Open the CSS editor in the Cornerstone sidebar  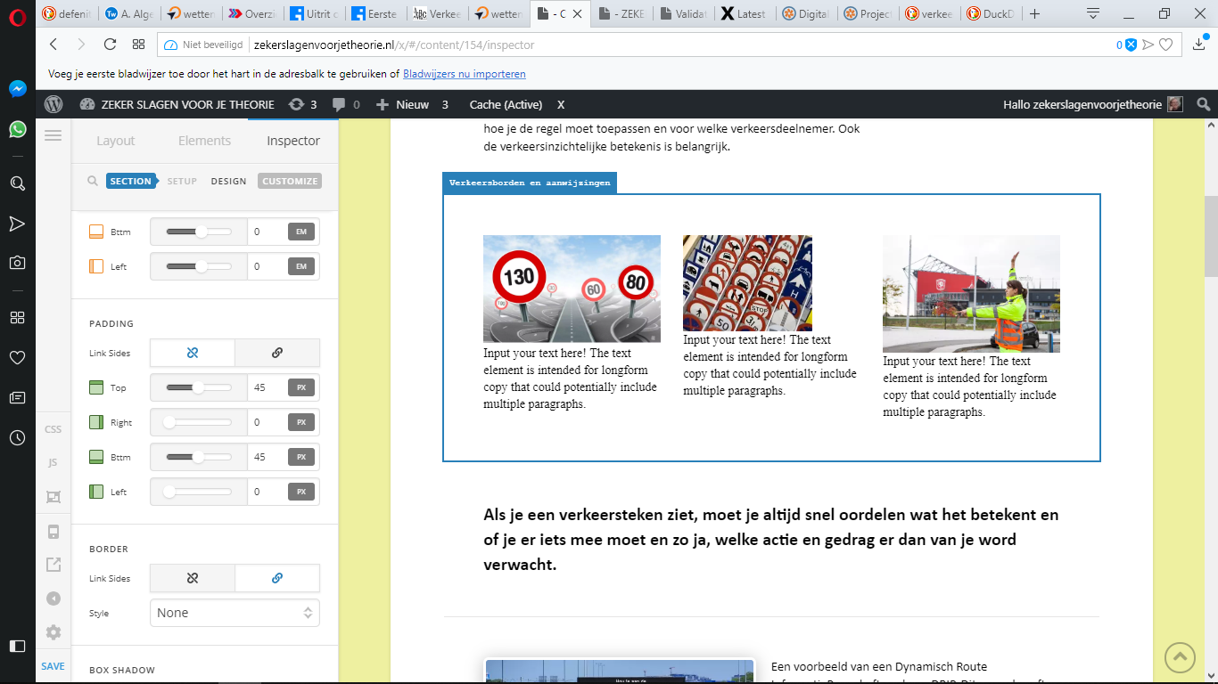click(53, 429)
